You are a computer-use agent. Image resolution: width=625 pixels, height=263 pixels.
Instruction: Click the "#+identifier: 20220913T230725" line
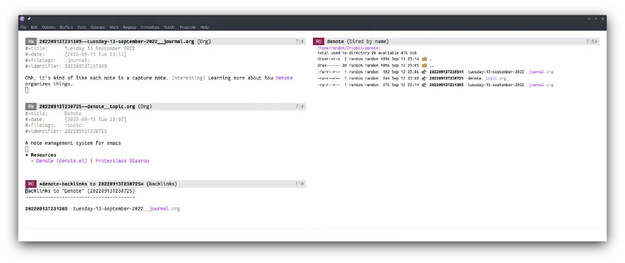tap(66, 132)
